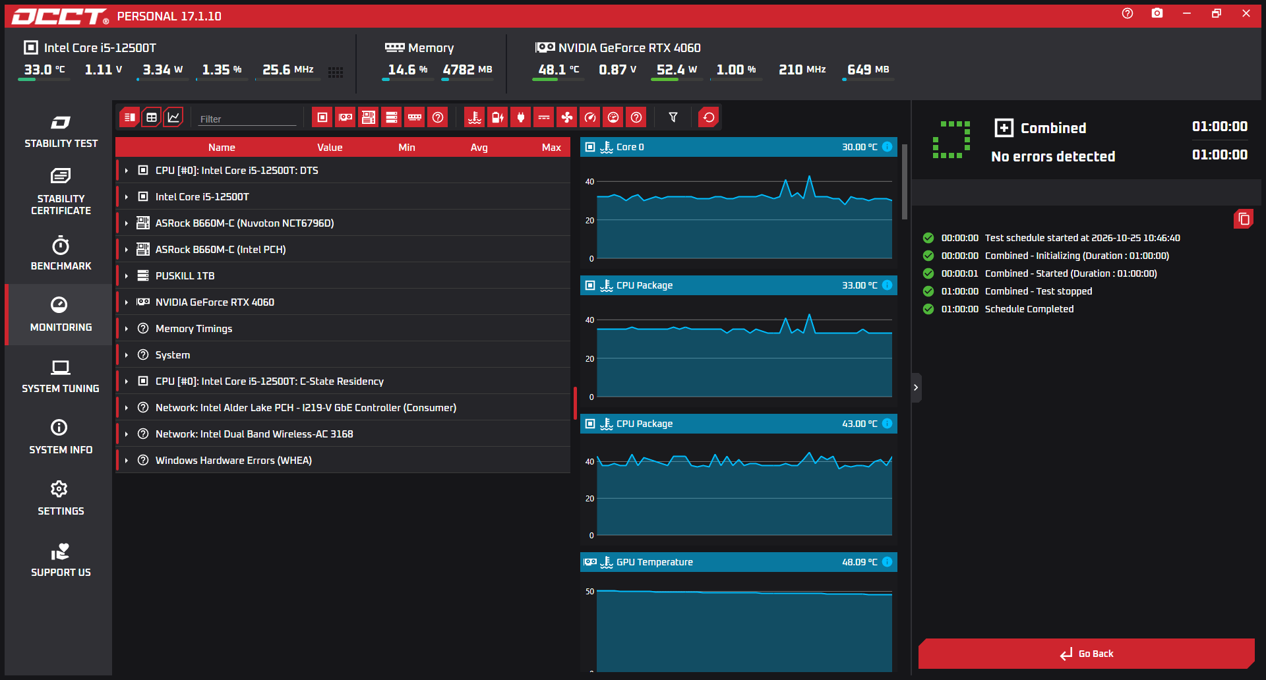Open the funnel filter options

[673, 117]
